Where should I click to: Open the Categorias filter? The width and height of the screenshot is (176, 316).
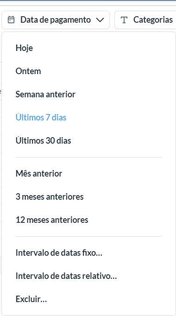[x=145, y=20]
